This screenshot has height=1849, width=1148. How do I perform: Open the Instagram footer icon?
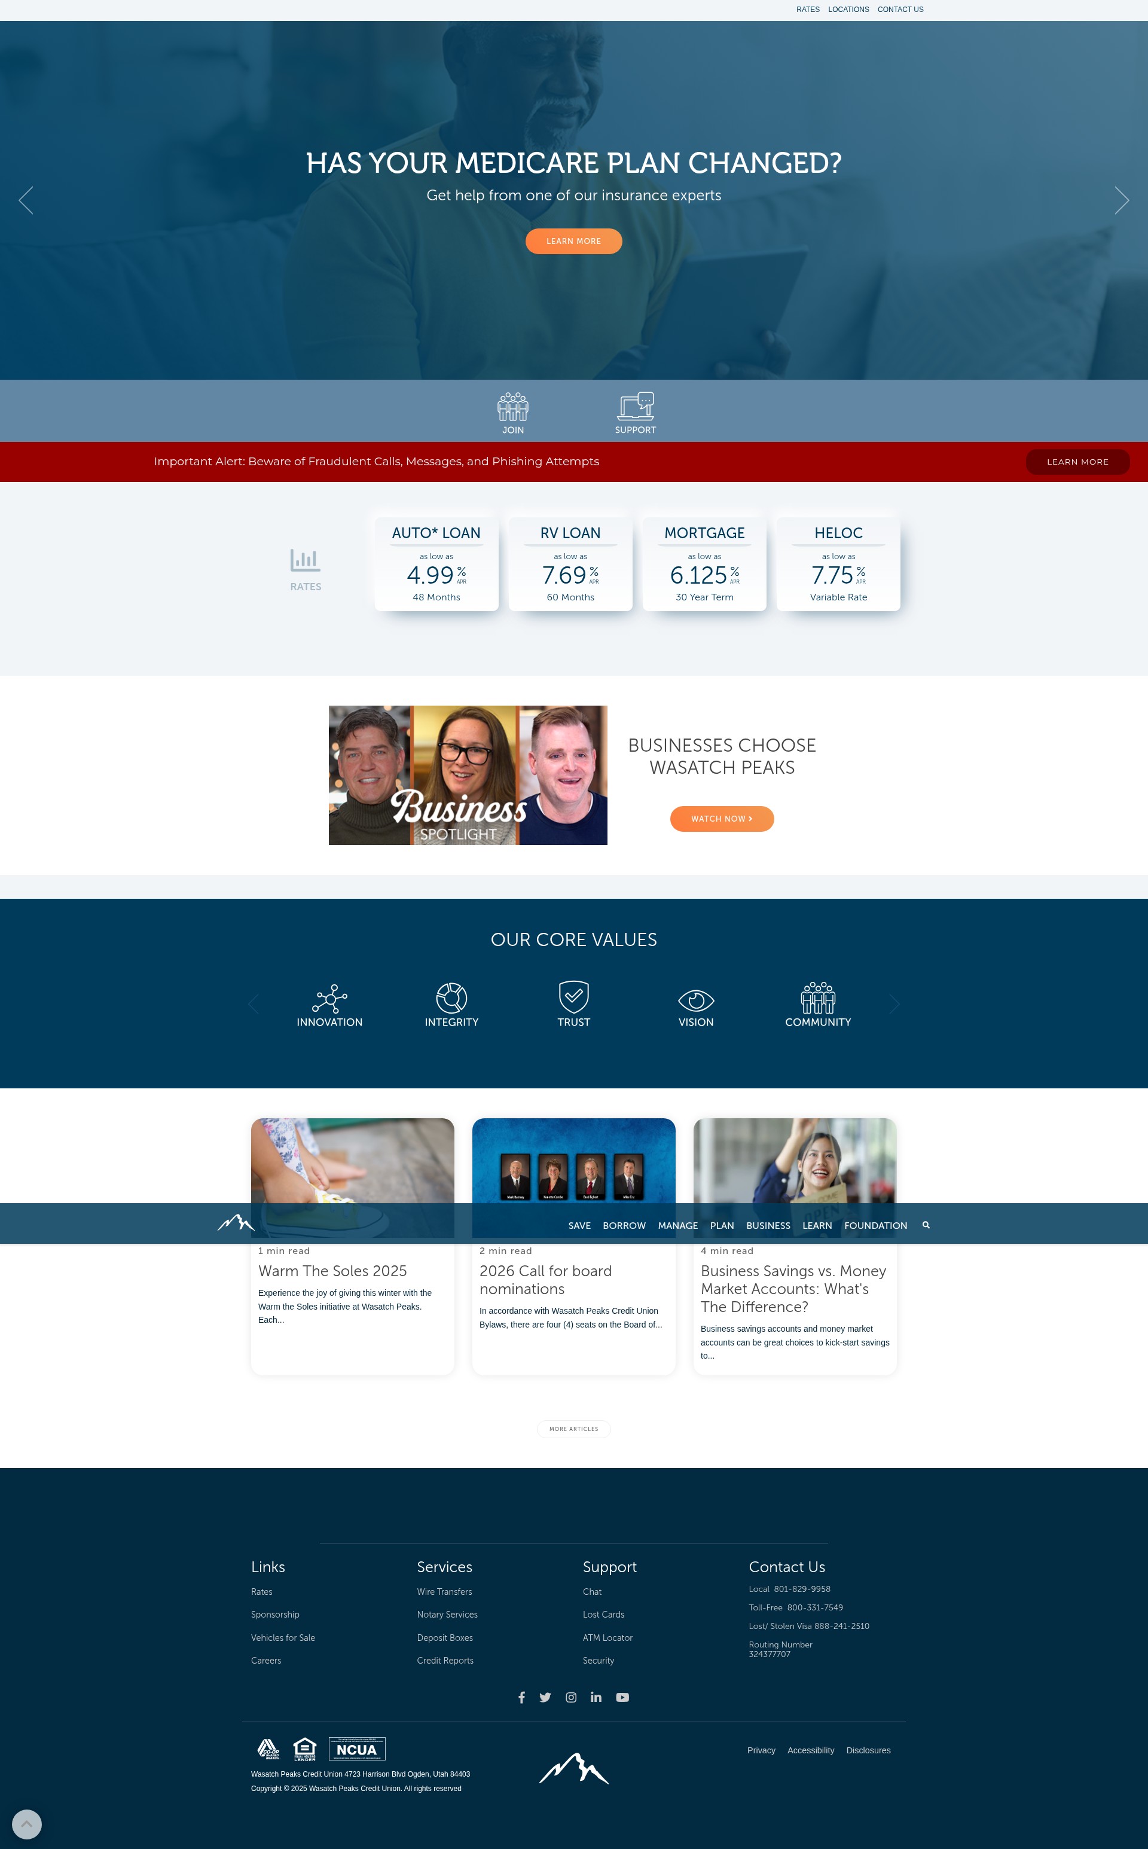[x=571, y=1697]
